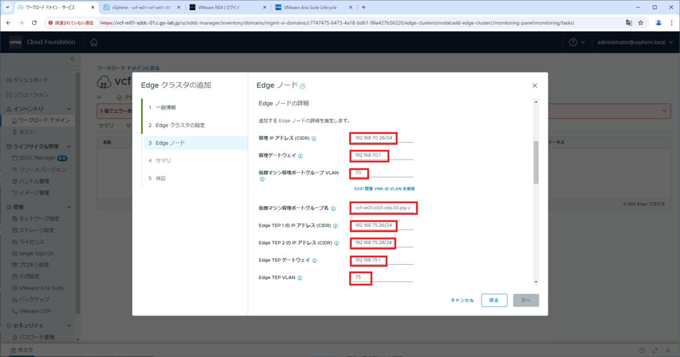Click the キャンセル link
This screenshot has height=357, width=680.
point(462,300)
